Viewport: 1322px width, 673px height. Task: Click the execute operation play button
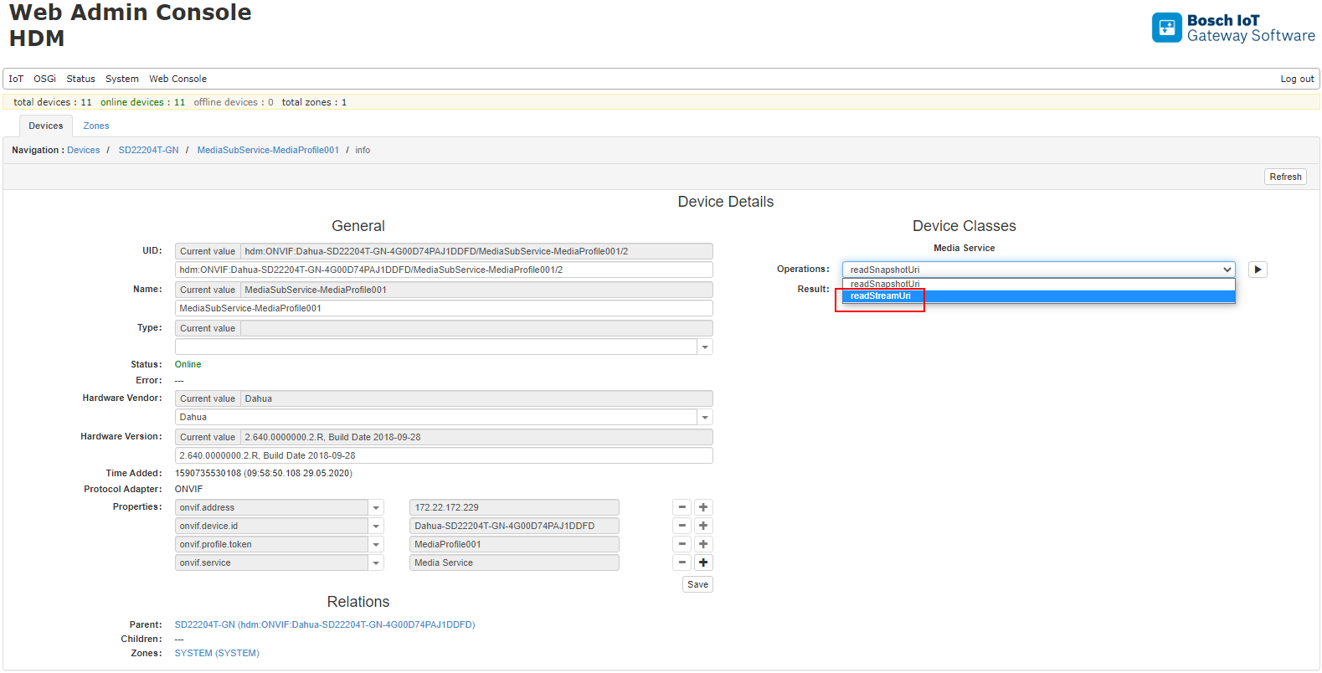pyautogui.click(x=1257, y=270)
